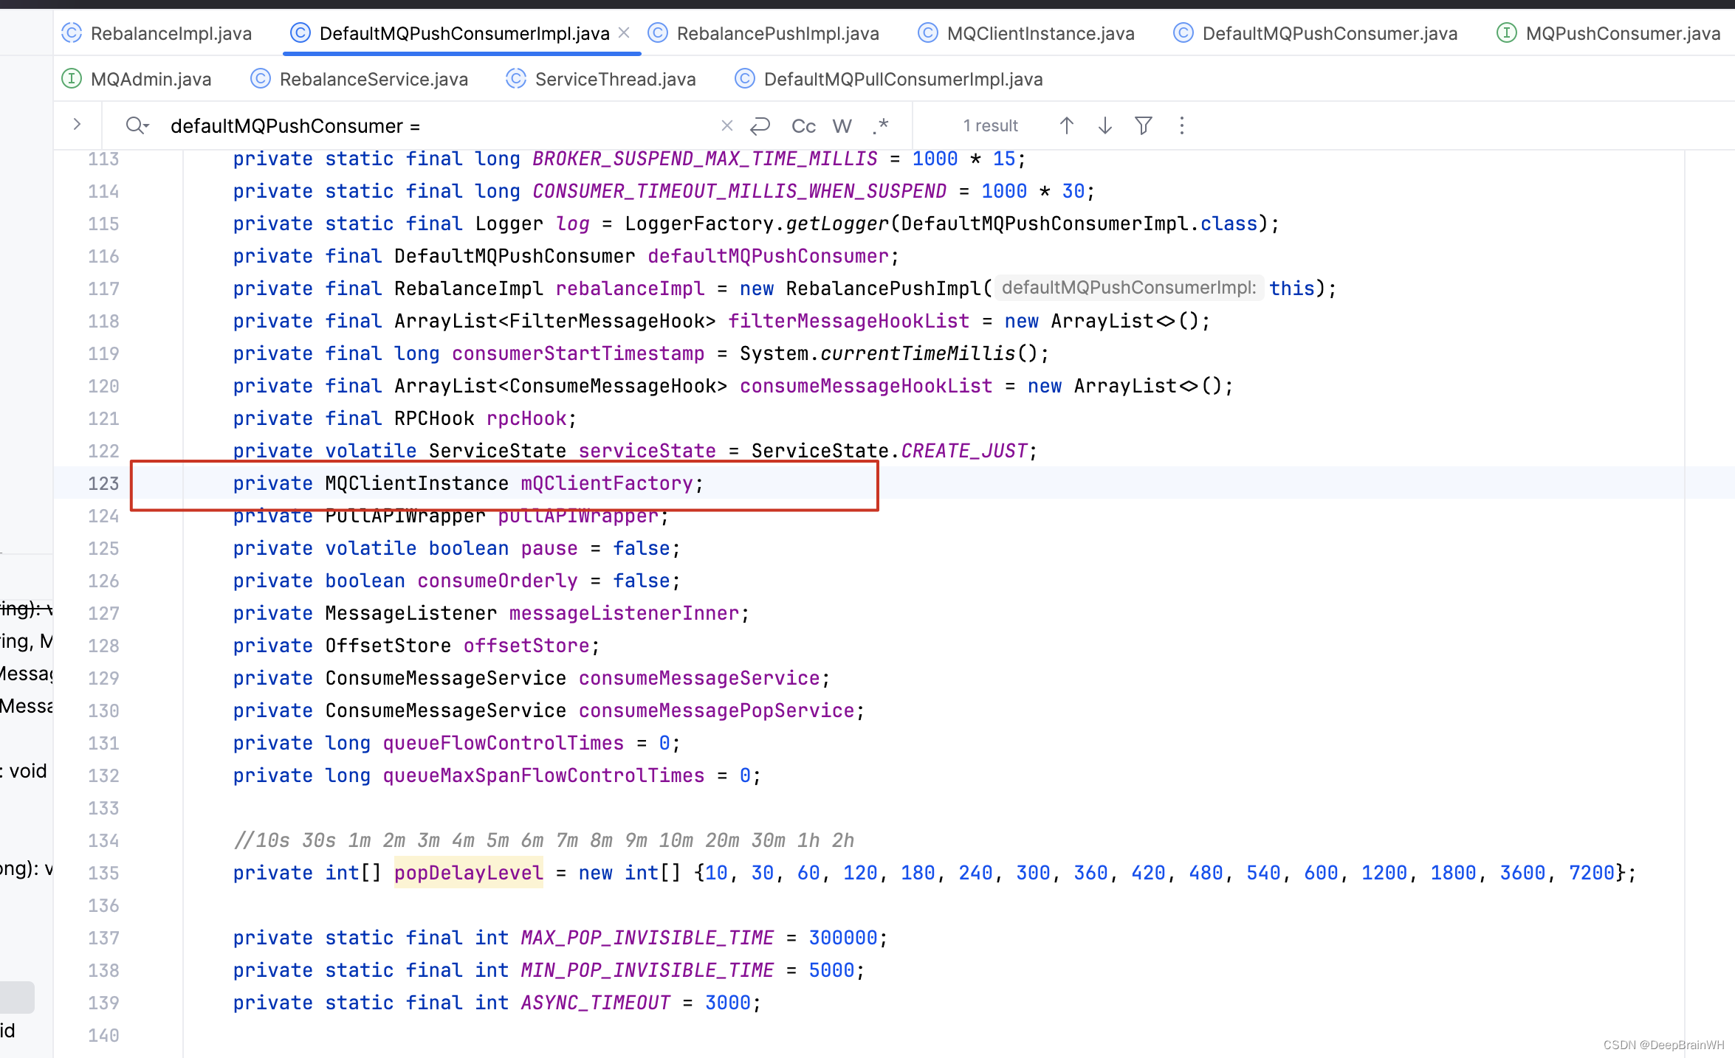The width and height of the screenshot is (1735, 1058).
Task: Close the DefaultMQPushConsumerImpl.java tab
Action: (624, 33)
